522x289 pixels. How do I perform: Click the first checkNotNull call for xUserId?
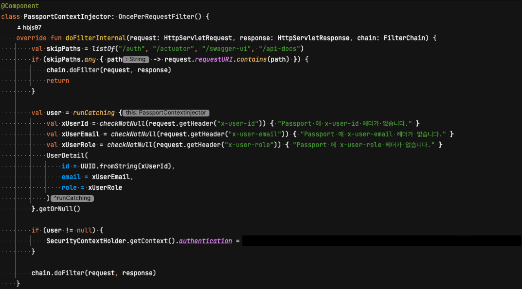[x=122, y=123]
